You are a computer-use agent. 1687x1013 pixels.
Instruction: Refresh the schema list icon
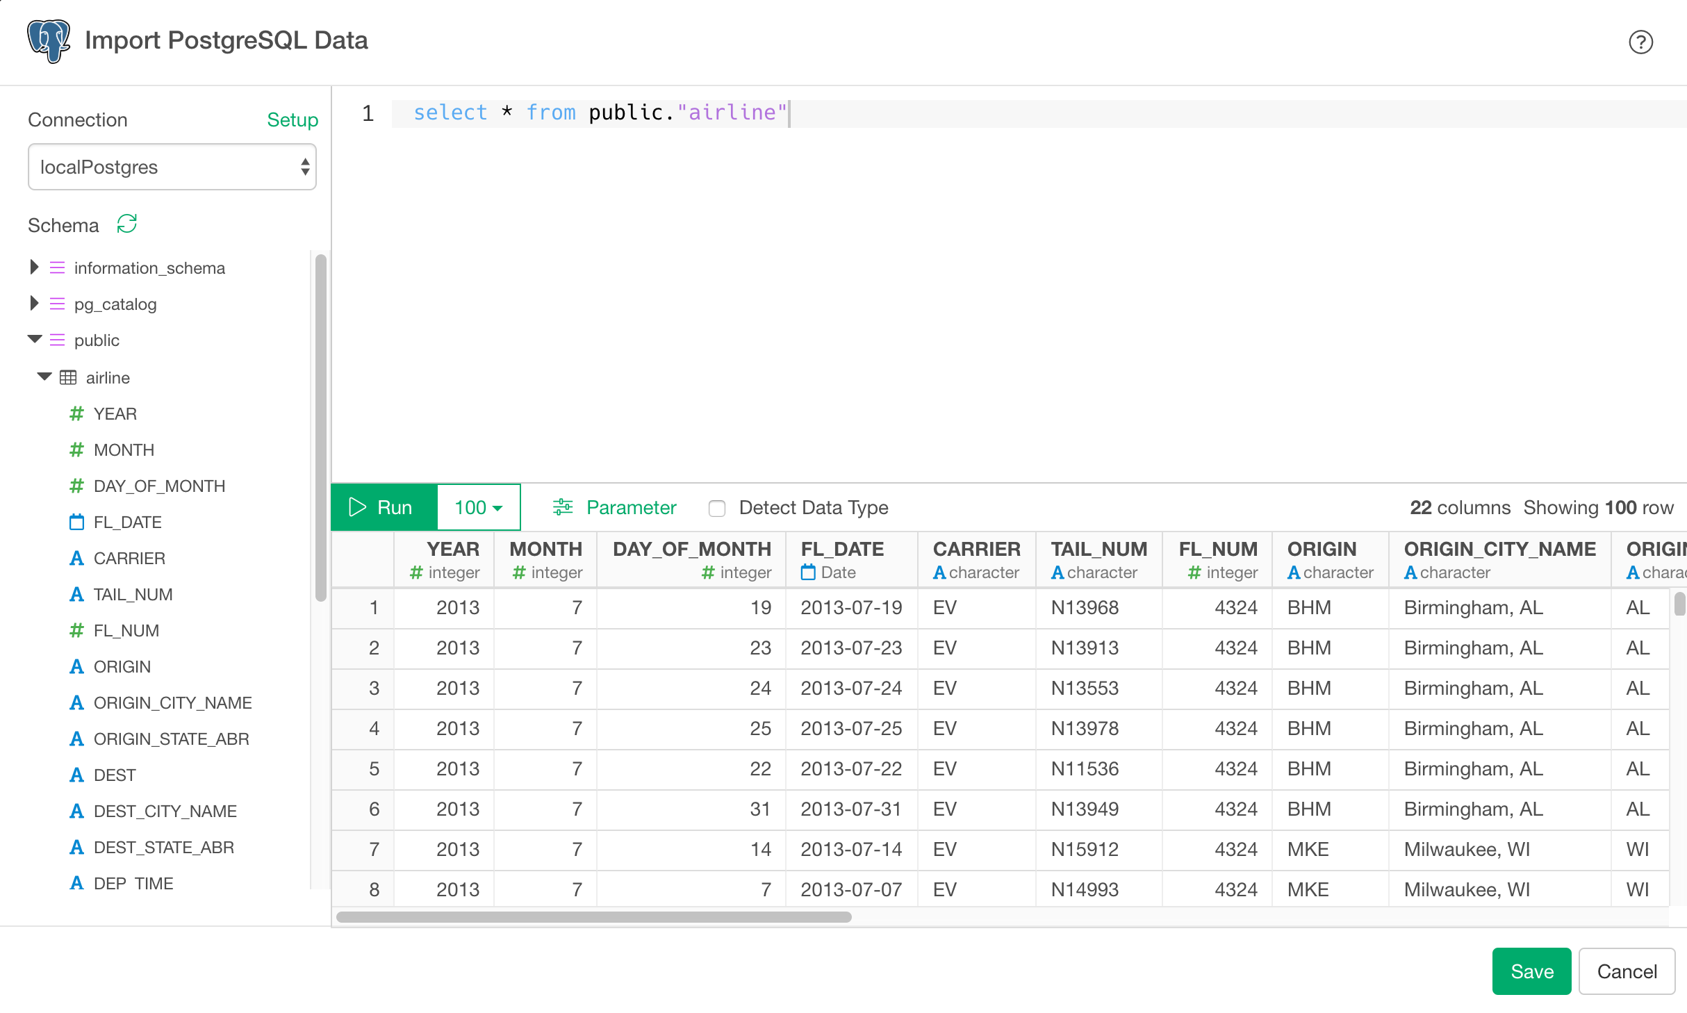[126, 224]
